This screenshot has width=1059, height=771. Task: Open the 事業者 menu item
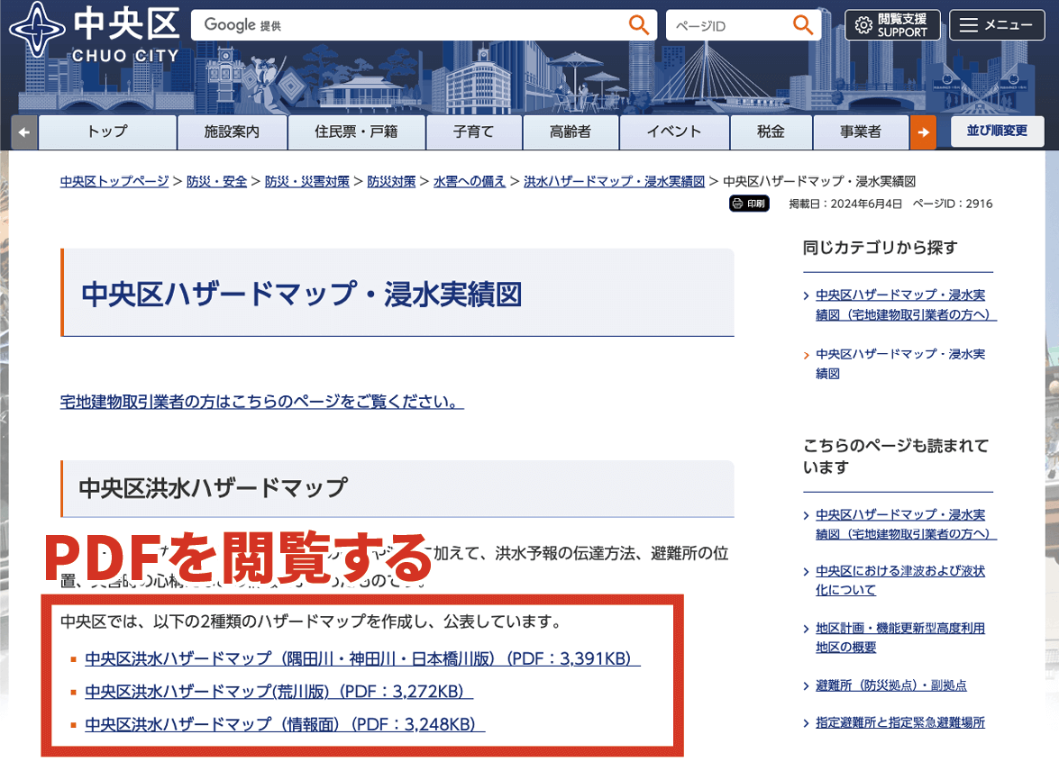click(861, 132)
